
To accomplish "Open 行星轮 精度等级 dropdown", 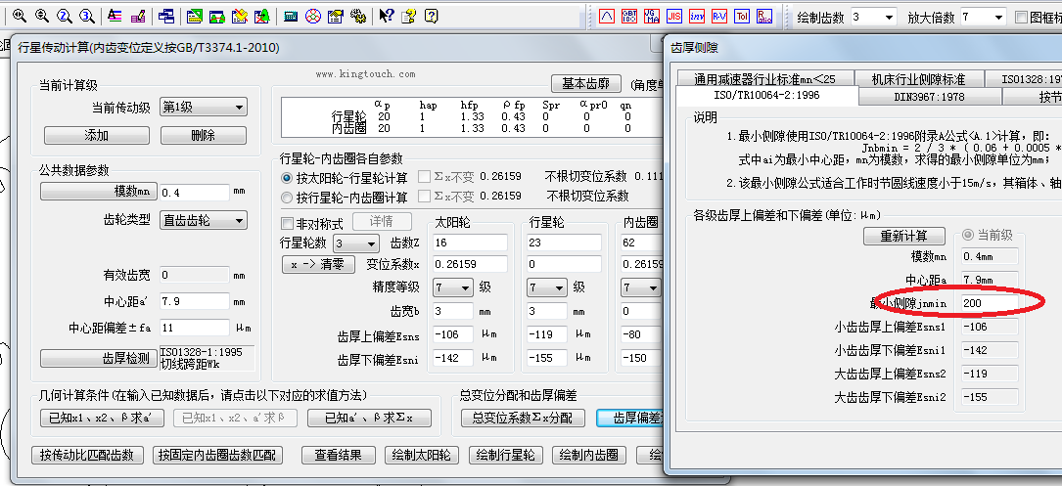I will click(x=546, y=287).
